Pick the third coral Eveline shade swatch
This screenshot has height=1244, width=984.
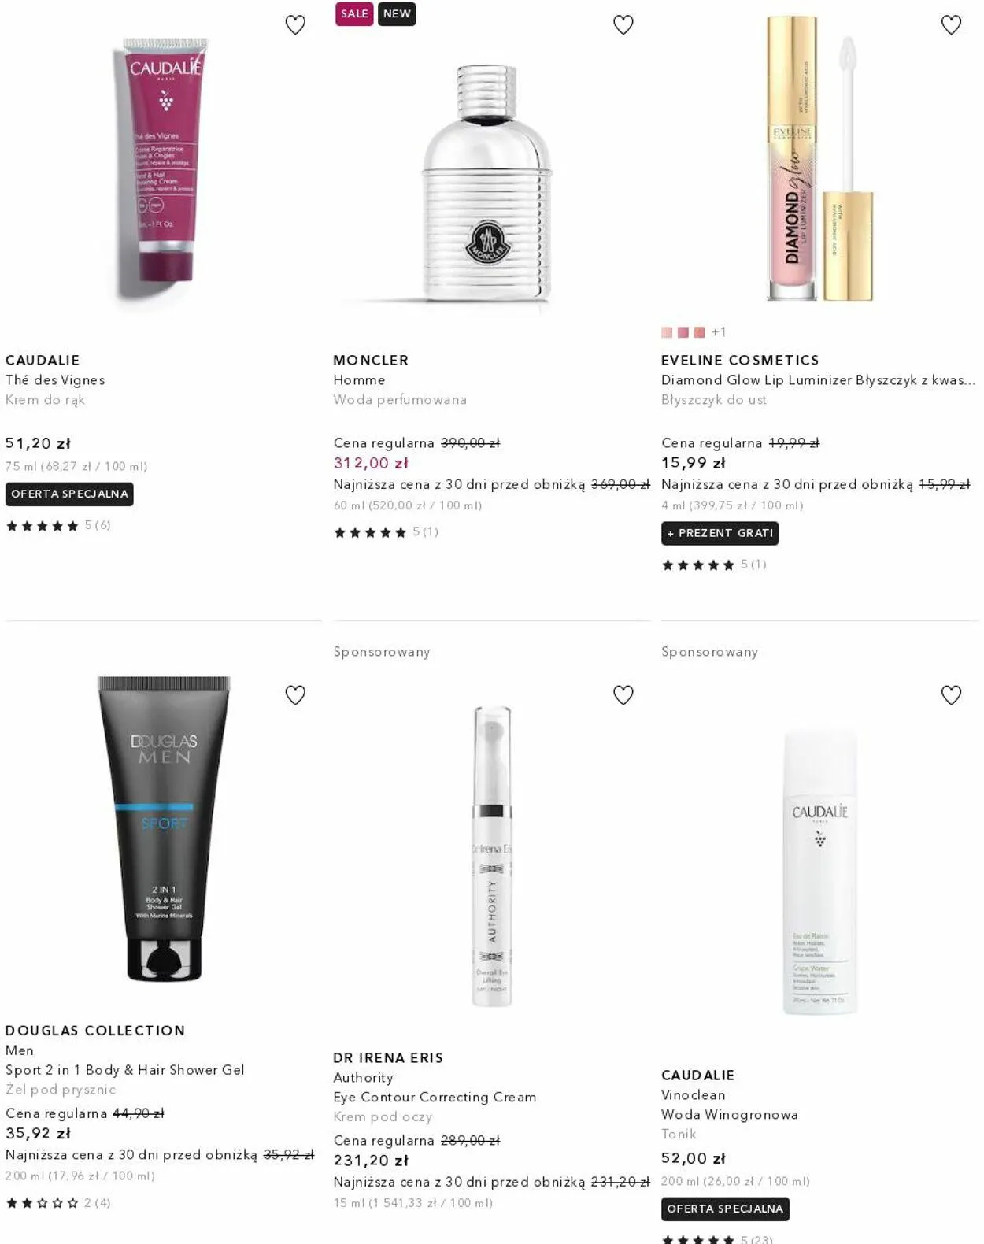[x=699, y=332]
